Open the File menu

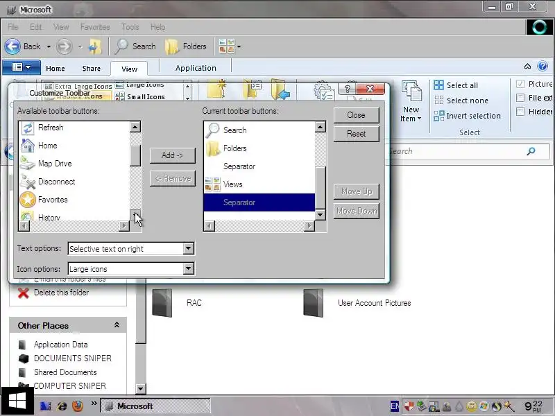13,27
